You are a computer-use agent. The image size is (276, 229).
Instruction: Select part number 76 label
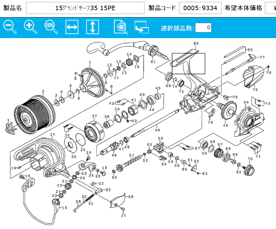(x=269, y=72)
